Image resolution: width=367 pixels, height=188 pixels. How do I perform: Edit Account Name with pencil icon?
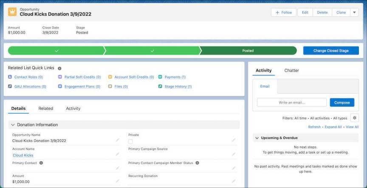click(117, 154)
